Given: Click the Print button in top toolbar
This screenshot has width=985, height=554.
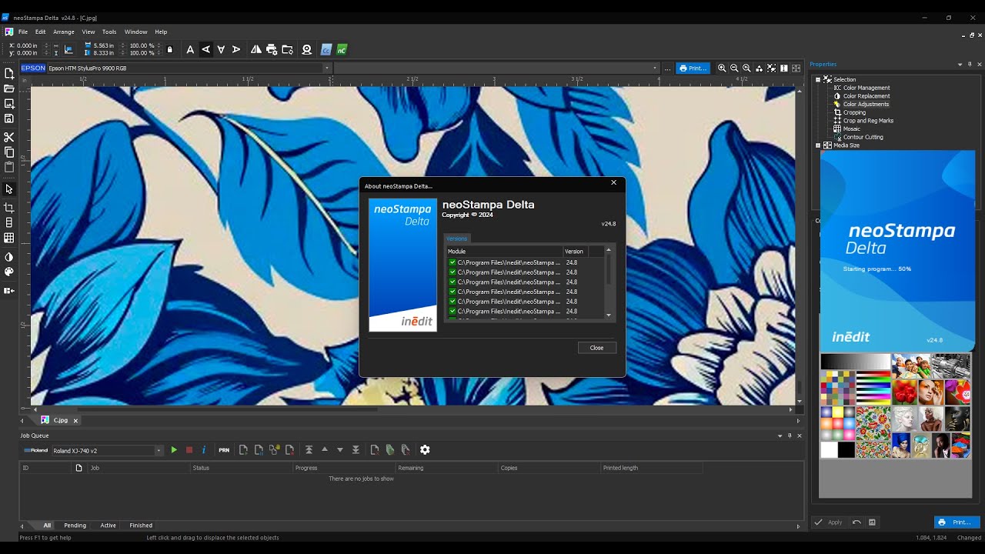Looking at the screenshot, I should click(x=693, y=68).
